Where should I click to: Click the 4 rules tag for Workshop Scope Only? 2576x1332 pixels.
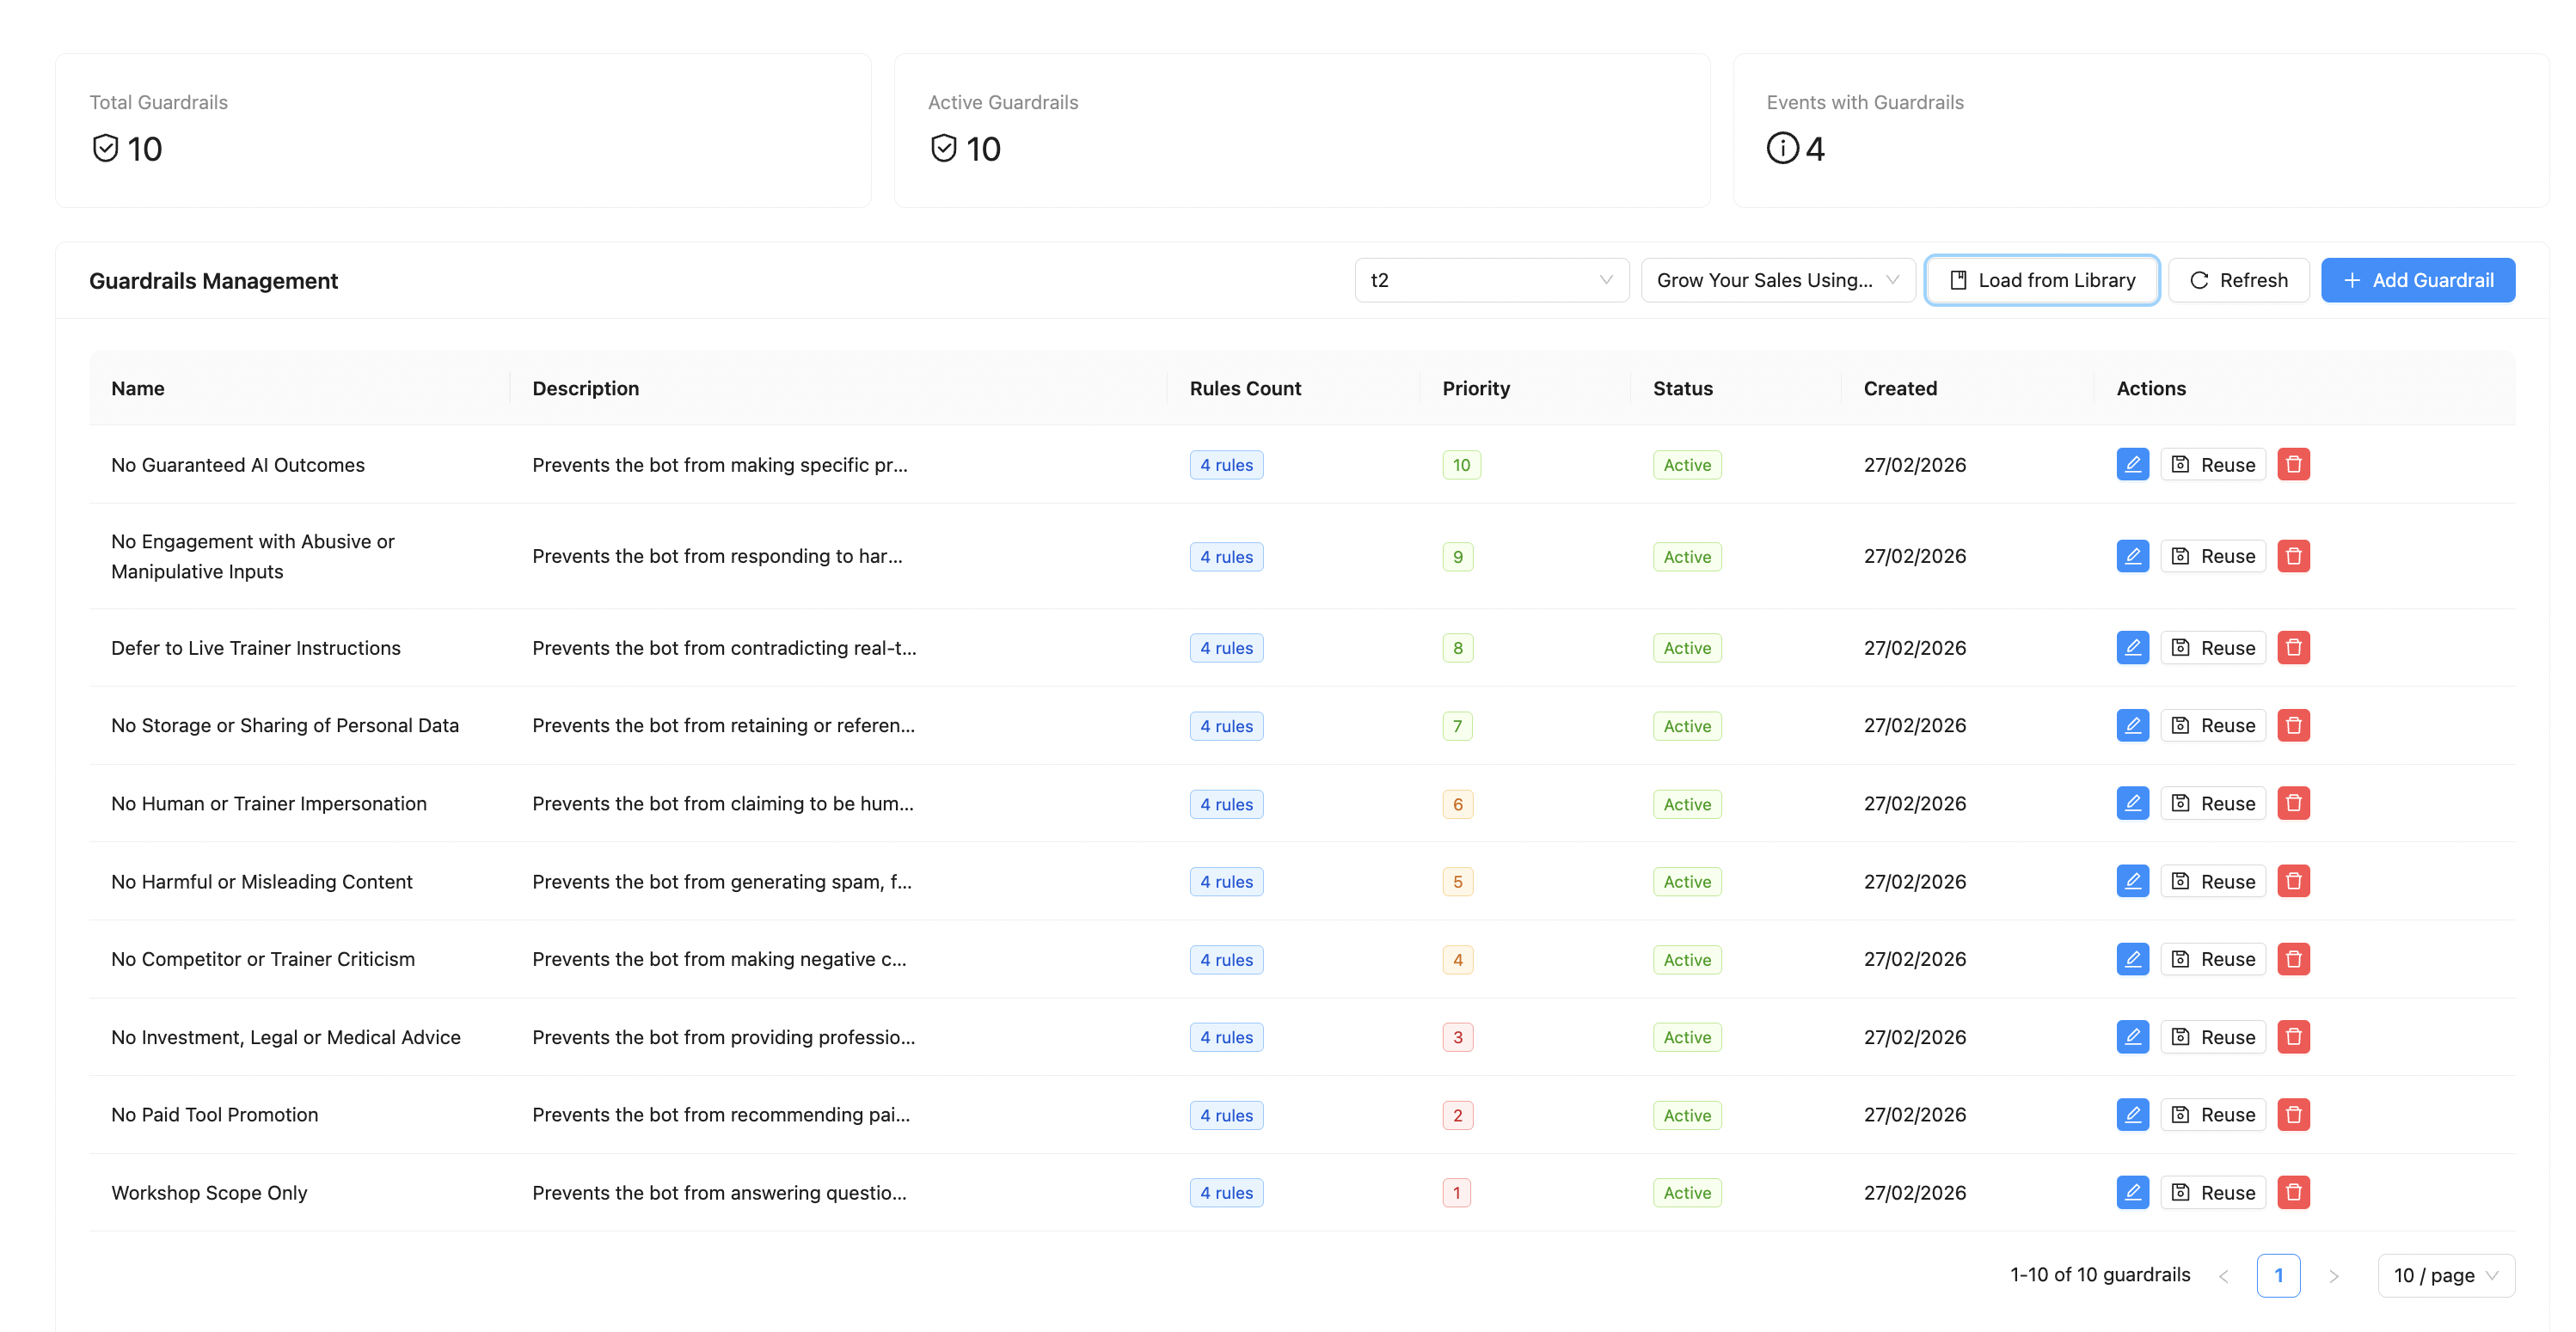click(x=1226, y=1192)
